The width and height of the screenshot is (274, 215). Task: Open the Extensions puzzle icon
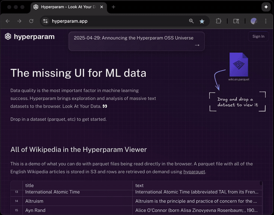coord(218,21)
